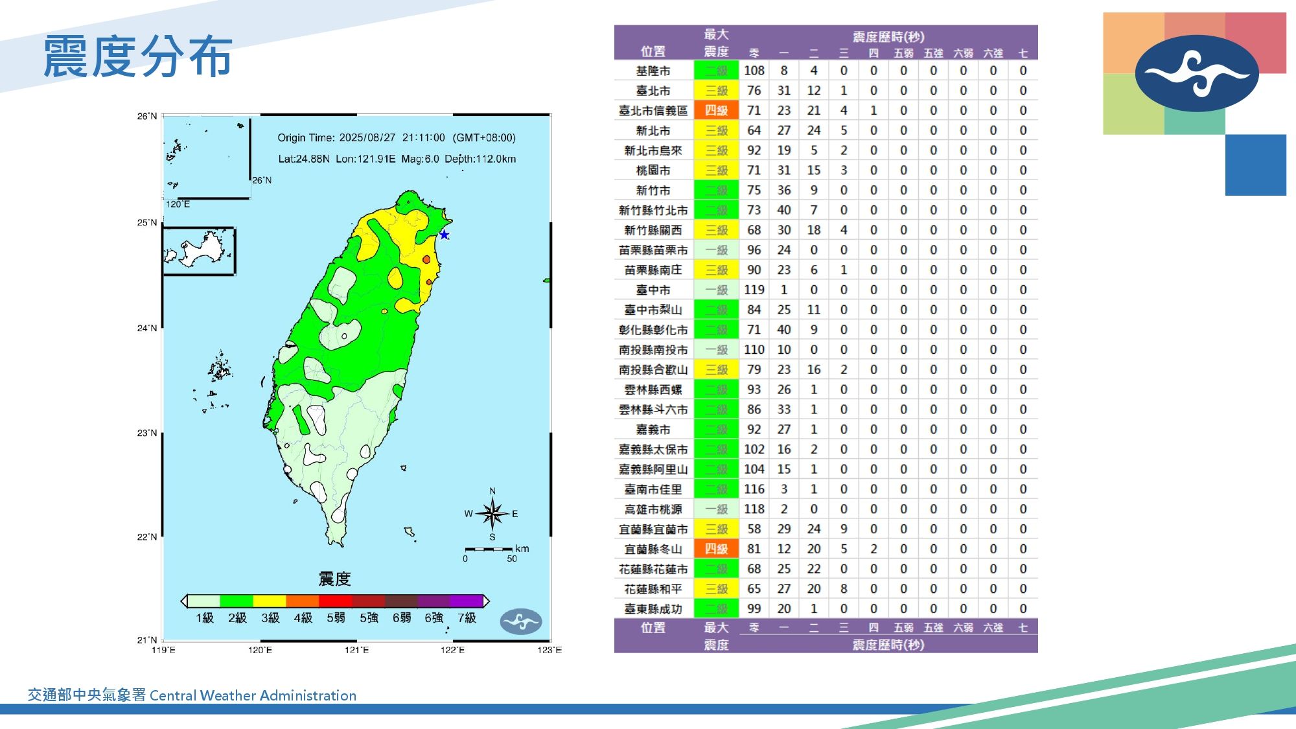Click the 7級 violet legend swatch
1296x729 pixels.
[x=467, y=601]
